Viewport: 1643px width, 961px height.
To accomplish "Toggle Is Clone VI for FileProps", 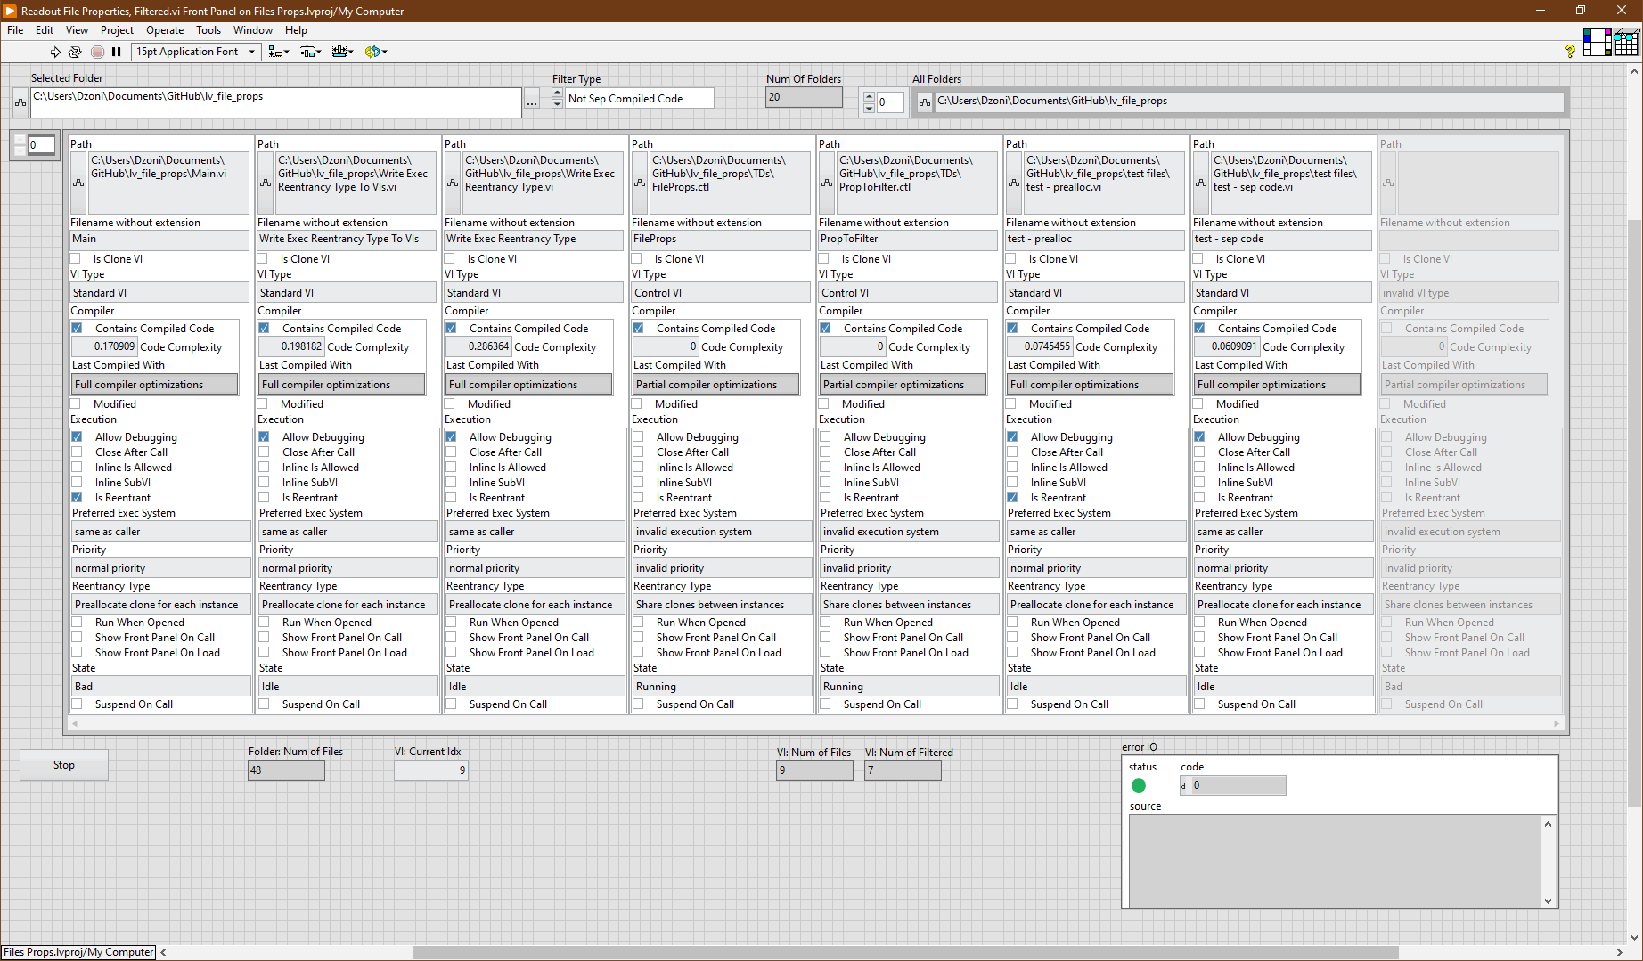I will tap(637, 259).
